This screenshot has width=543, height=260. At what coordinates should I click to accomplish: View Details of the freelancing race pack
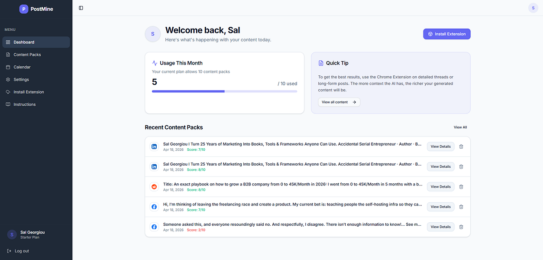coord(441,207)
